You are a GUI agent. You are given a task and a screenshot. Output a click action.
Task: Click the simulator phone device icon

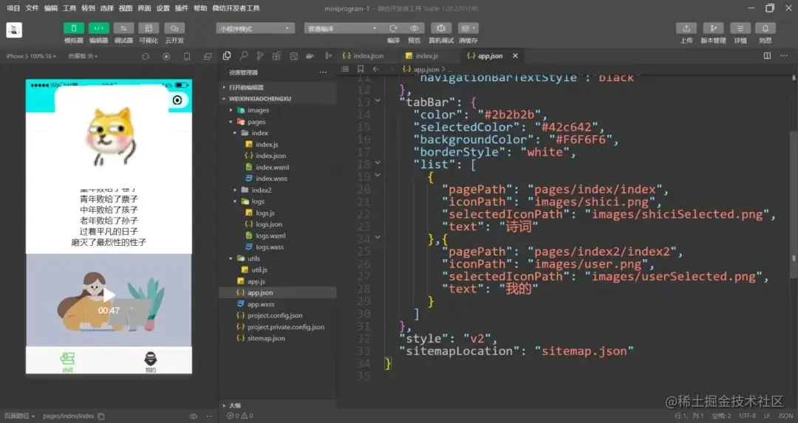[187, 56]
